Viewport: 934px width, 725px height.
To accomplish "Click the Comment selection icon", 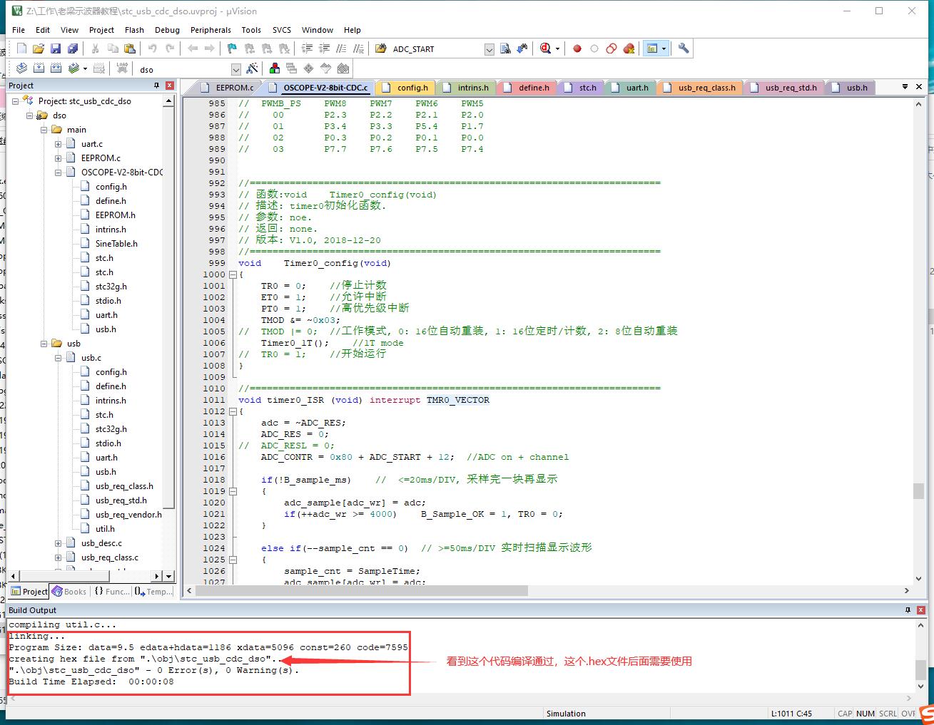I will point(341,48).
